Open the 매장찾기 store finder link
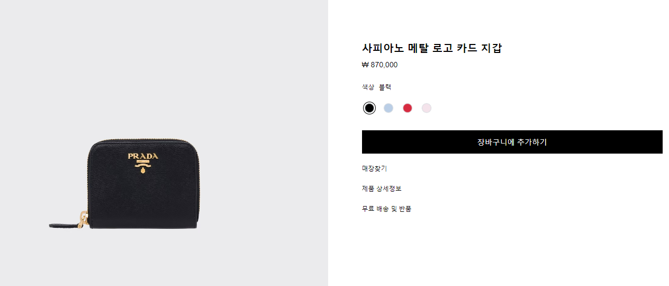The height and width of the screenshot is (286, 669). 374,168
